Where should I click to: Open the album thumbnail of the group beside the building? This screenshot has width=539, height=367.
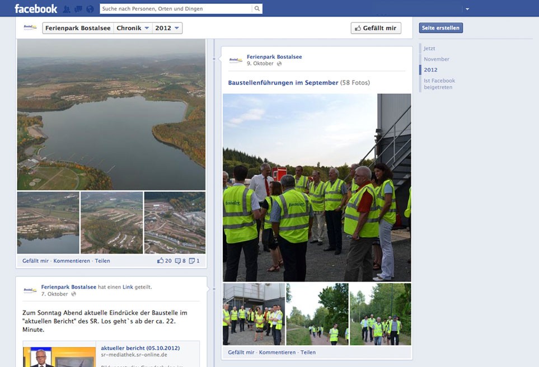[254, 314]
